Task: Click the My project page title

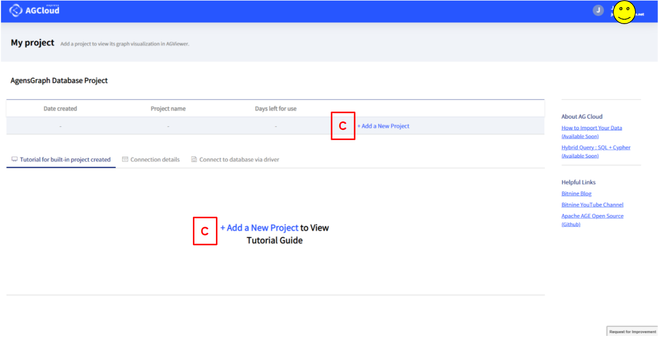Action: [x=33, y=42]
